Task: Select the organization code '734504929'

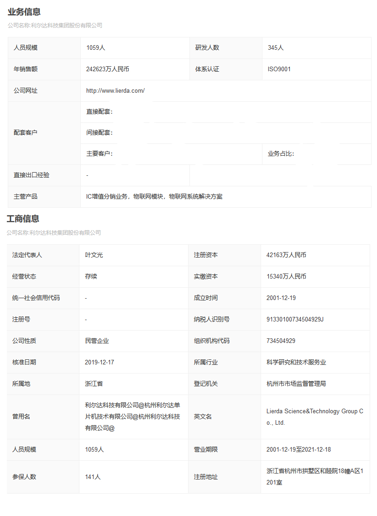Action: point(281,341)
